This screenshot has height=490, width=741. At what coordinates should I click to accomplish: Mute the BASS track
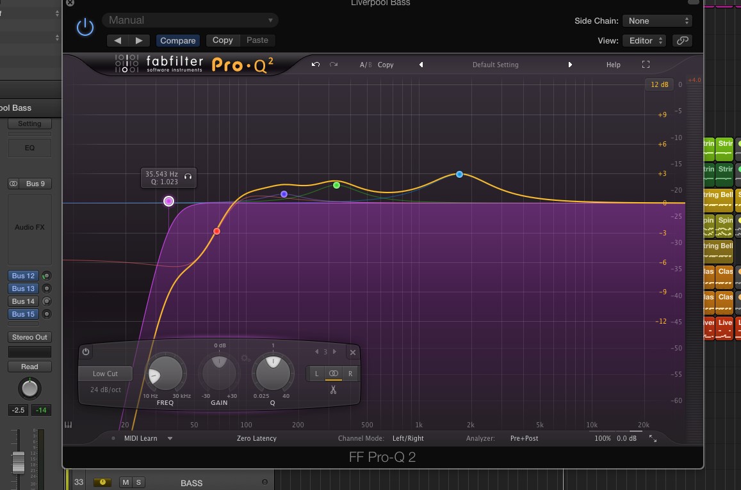pyautogui.click(x=126, y=482)
